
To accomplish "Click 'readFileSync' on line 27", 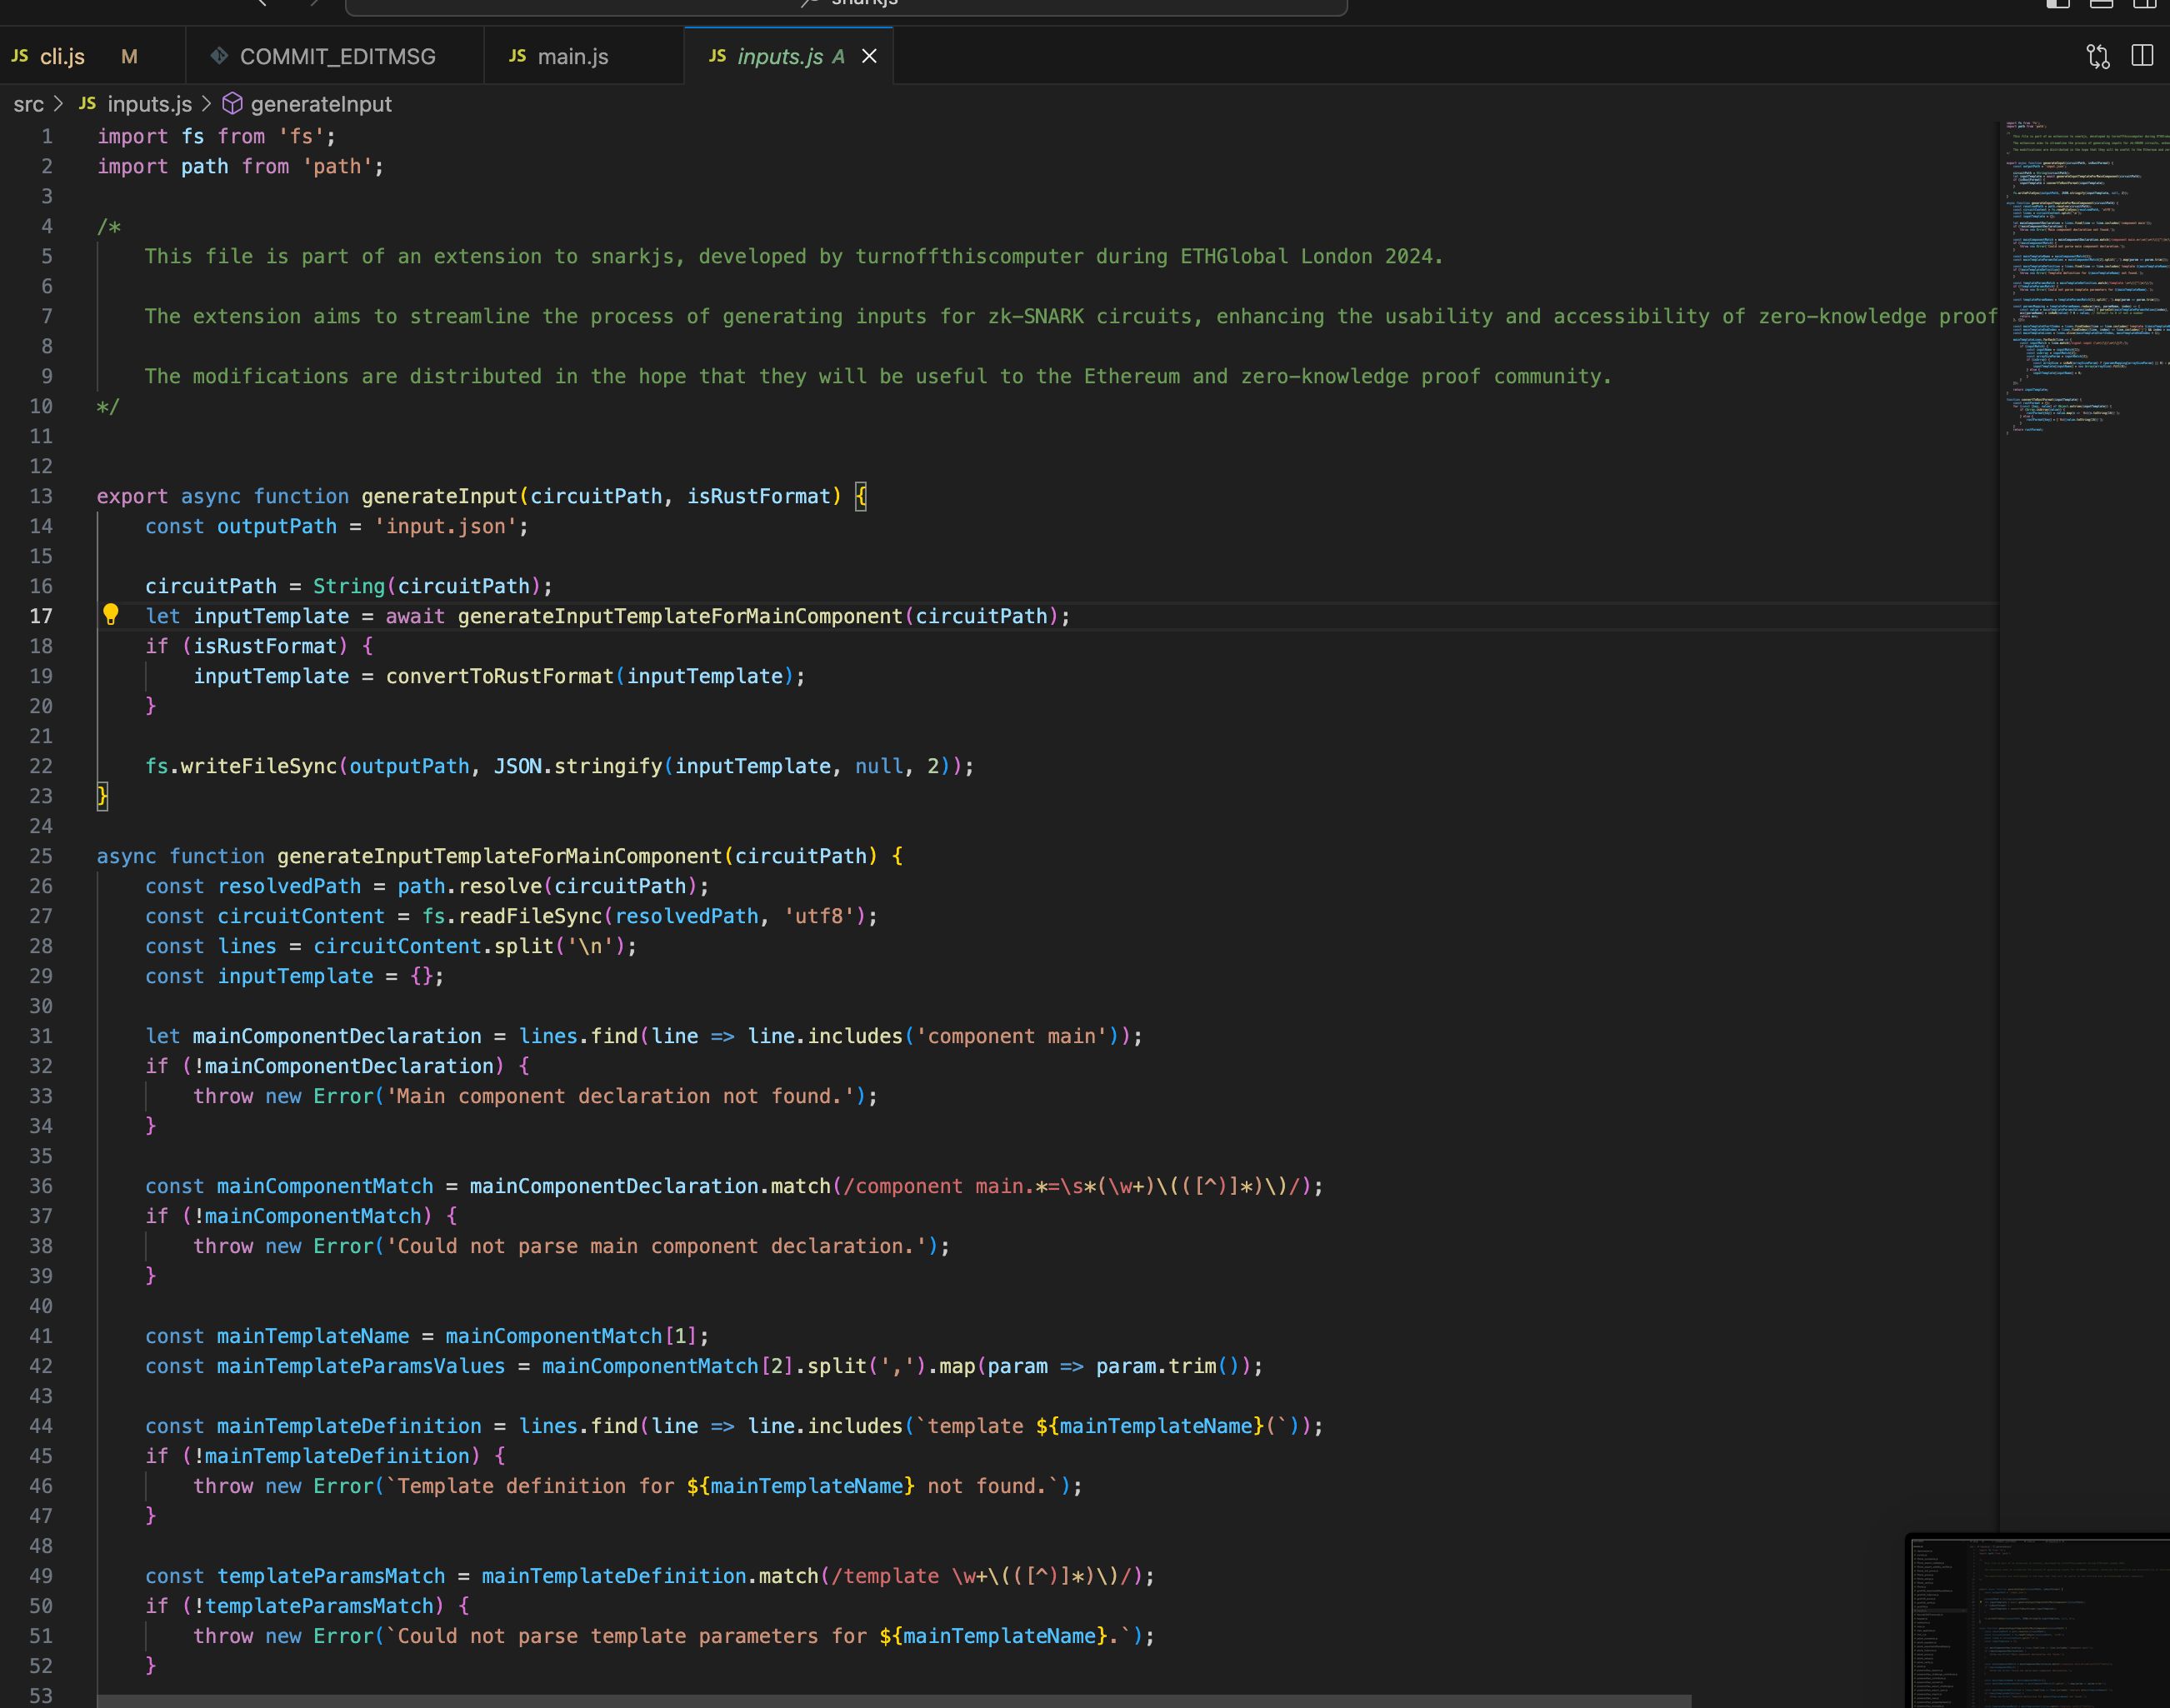I will pyautogui.click(x=530, y=916).
